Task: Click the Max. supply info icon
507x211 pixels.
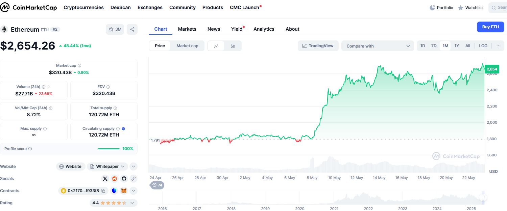Action: click(x=45, y=129)
